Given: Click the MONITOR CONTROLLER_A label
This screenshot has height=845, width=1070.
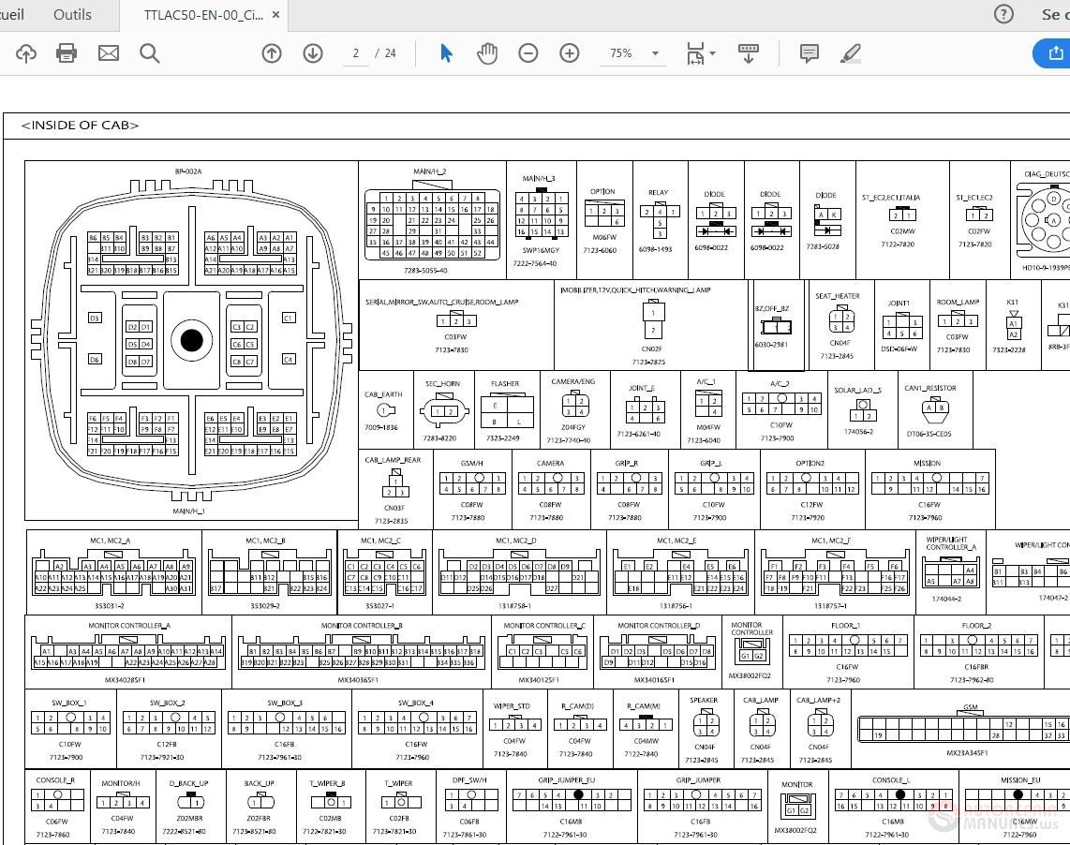Looking at the screenshot, I should tap(129, 625).
